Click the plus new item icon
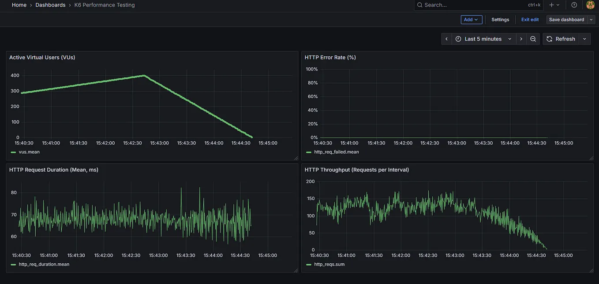The image size is (599, 284). [x=551, y=5]
